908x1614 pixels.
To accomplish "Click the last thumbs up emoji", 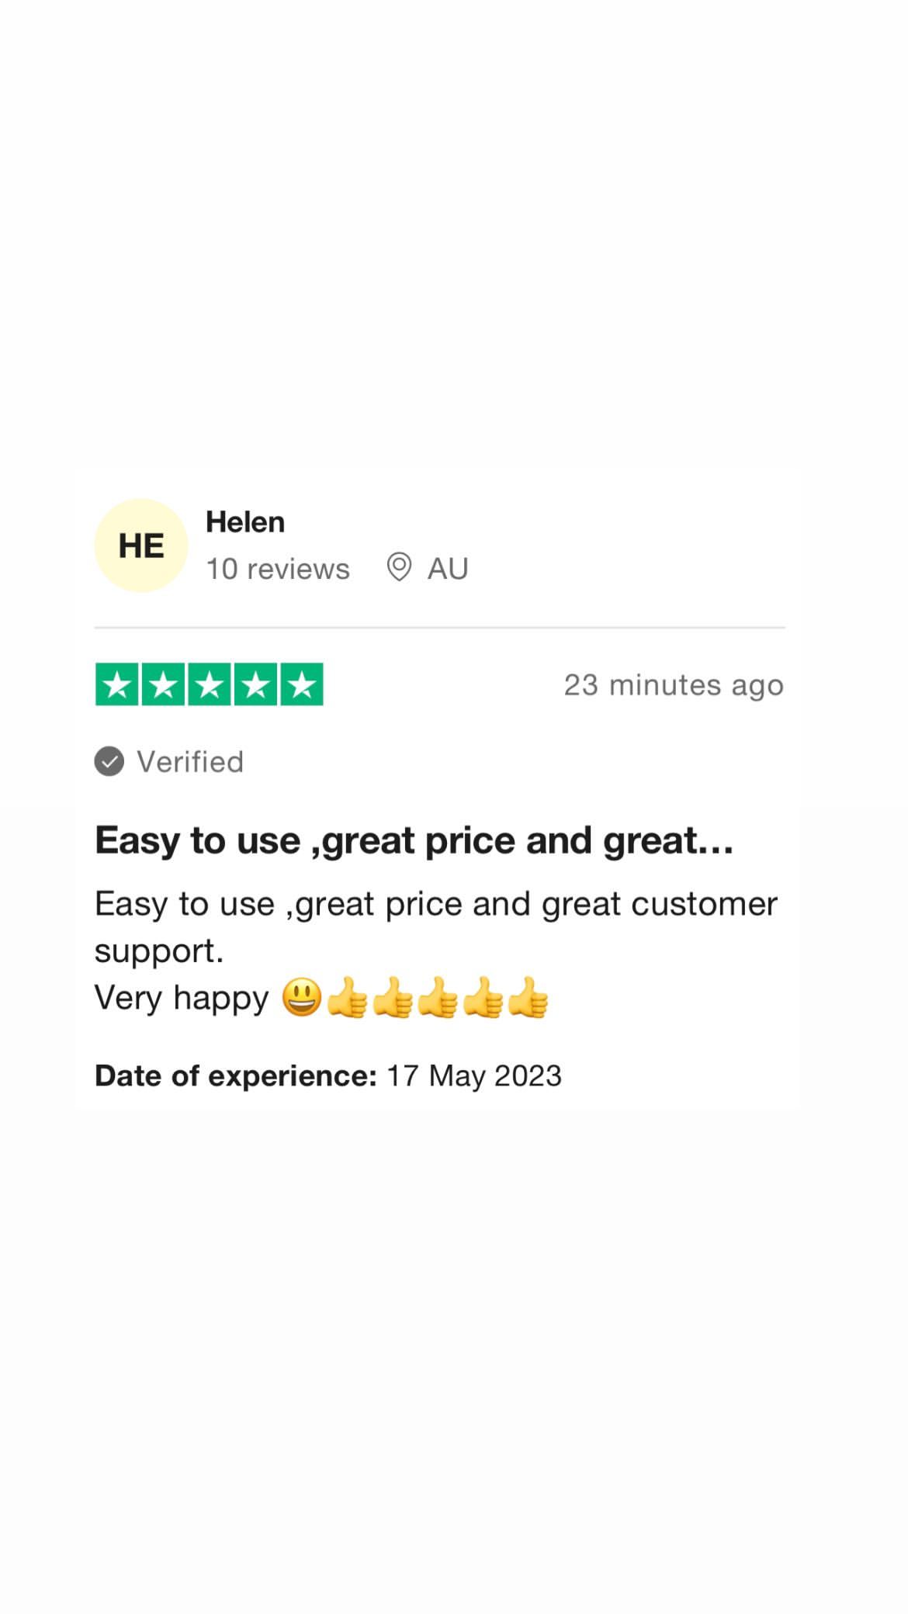I will 529,997.
